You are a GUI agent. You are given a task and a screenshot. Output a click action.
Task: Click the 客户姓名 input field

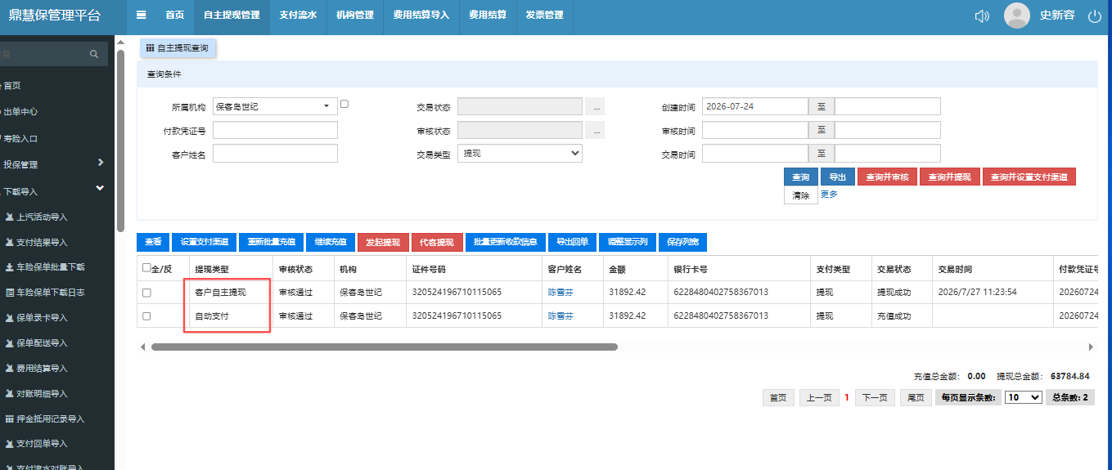coord(275,153)
